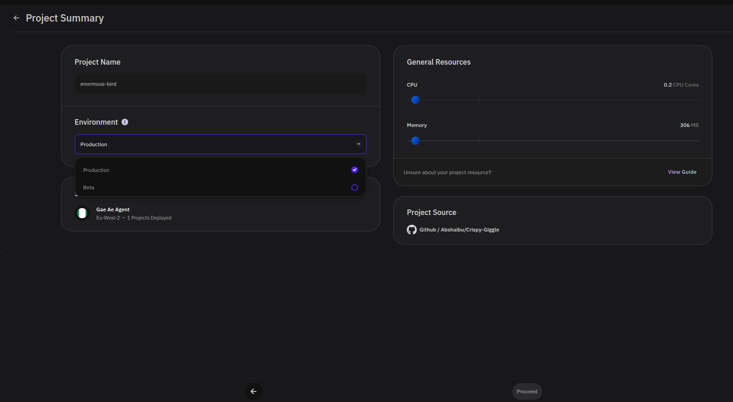Click the Gae Ae Agent flag avatar
The image size is (733, 402).
pos(82,213)
